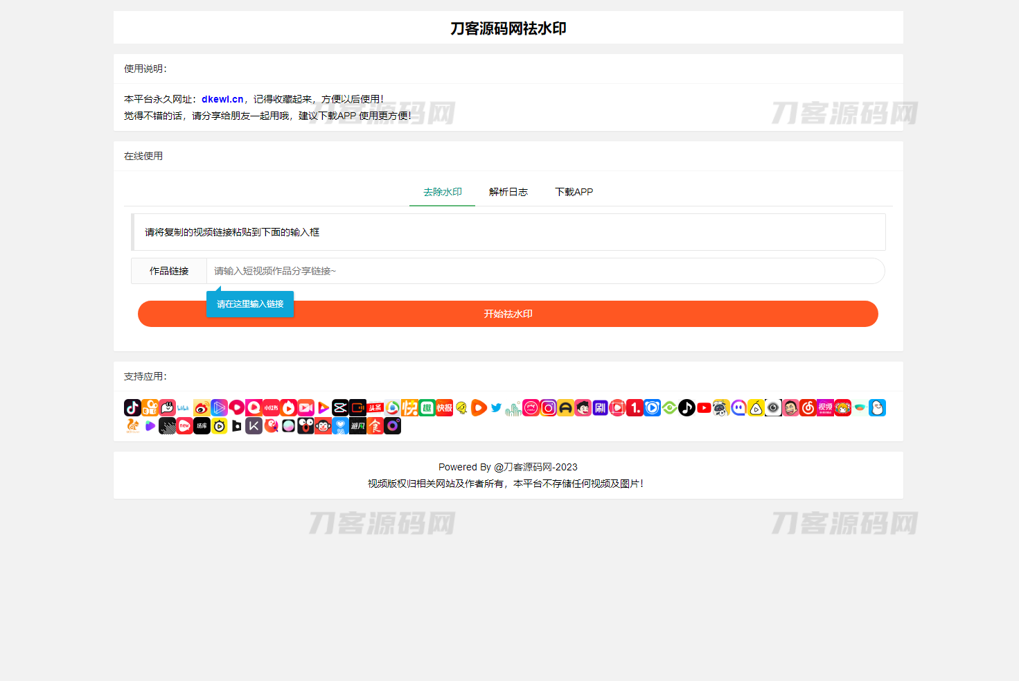Screen dimensions: 1019x681
Task: Click the 作品链接 label box
Action: 168,271
